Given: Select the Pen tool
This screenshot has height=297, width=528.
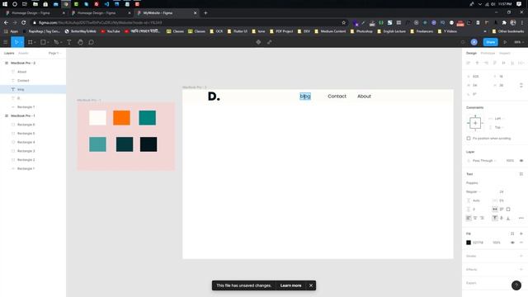Looking at the screenshot, I should coord(56,42).
